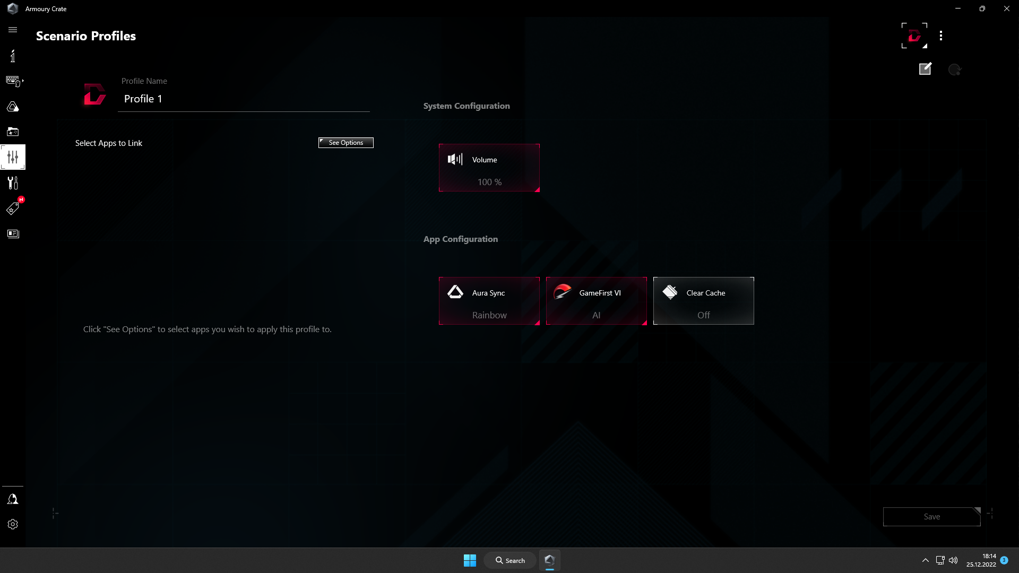
Task: Toggle the Aura Sync Rainbow tile
Action: pos(489,300)
